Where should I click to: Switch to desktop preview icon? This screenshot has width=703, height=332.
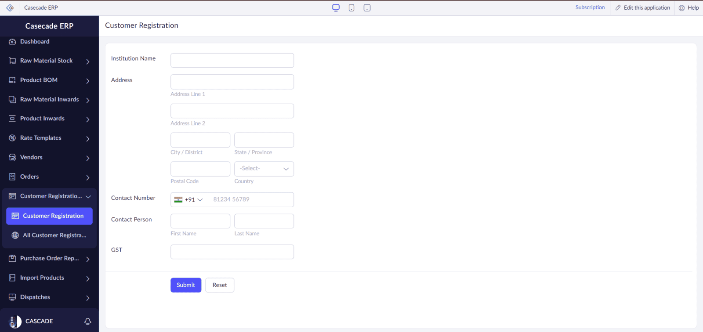[x=336, y=7]
